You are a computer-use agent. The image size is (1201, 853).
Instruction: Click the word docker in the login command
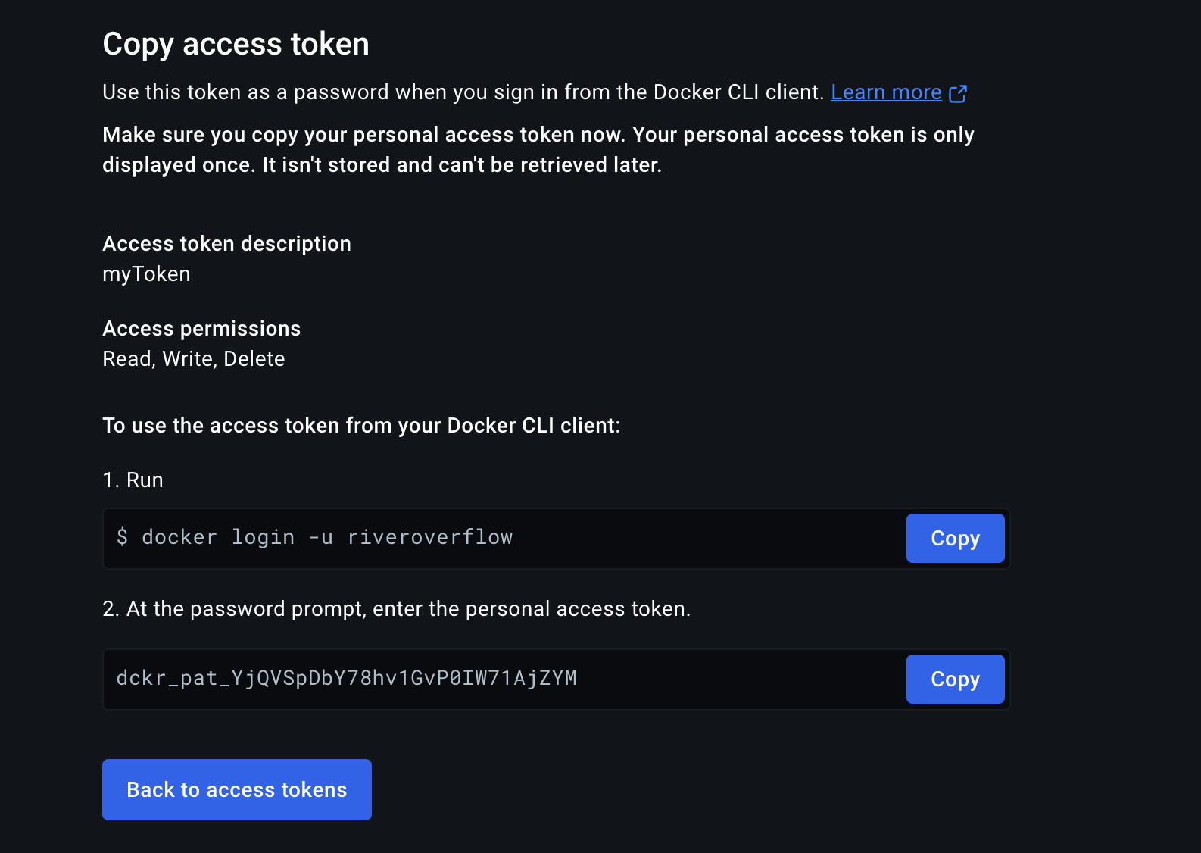click(179, 537)
